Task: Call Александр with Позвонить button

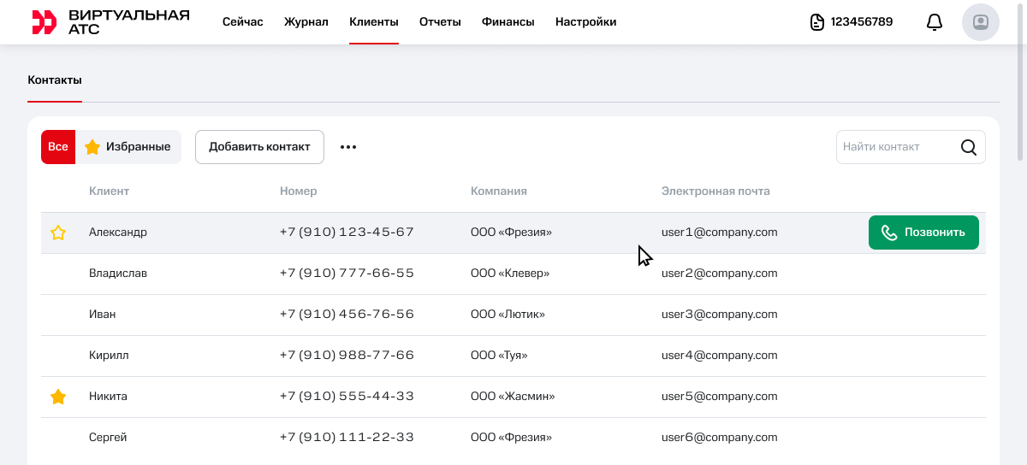Action: (x=923, y=232)
